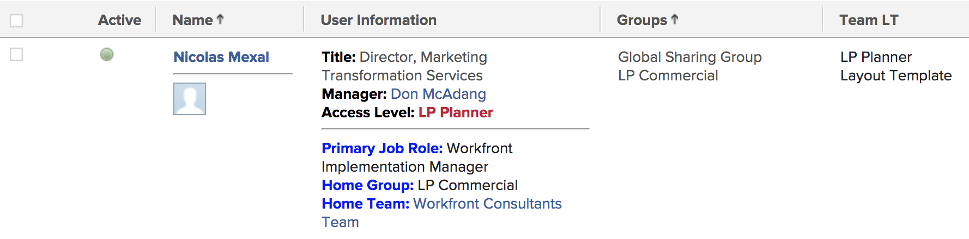The height and width of the screenshot is (239, 969).
Task: Click the User Information column header
Action: (x=379, y=20)
